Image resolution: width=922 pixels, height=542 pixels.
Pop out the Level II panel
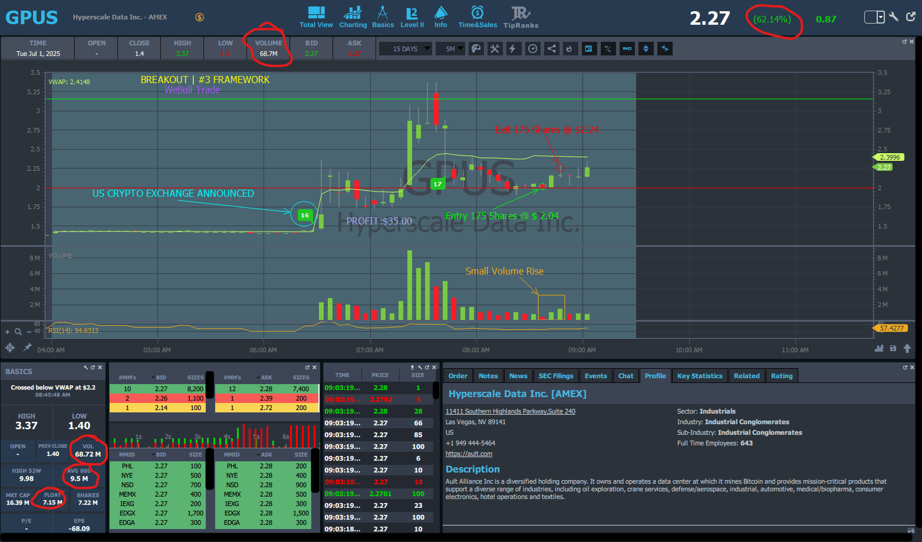coord(307,367)
